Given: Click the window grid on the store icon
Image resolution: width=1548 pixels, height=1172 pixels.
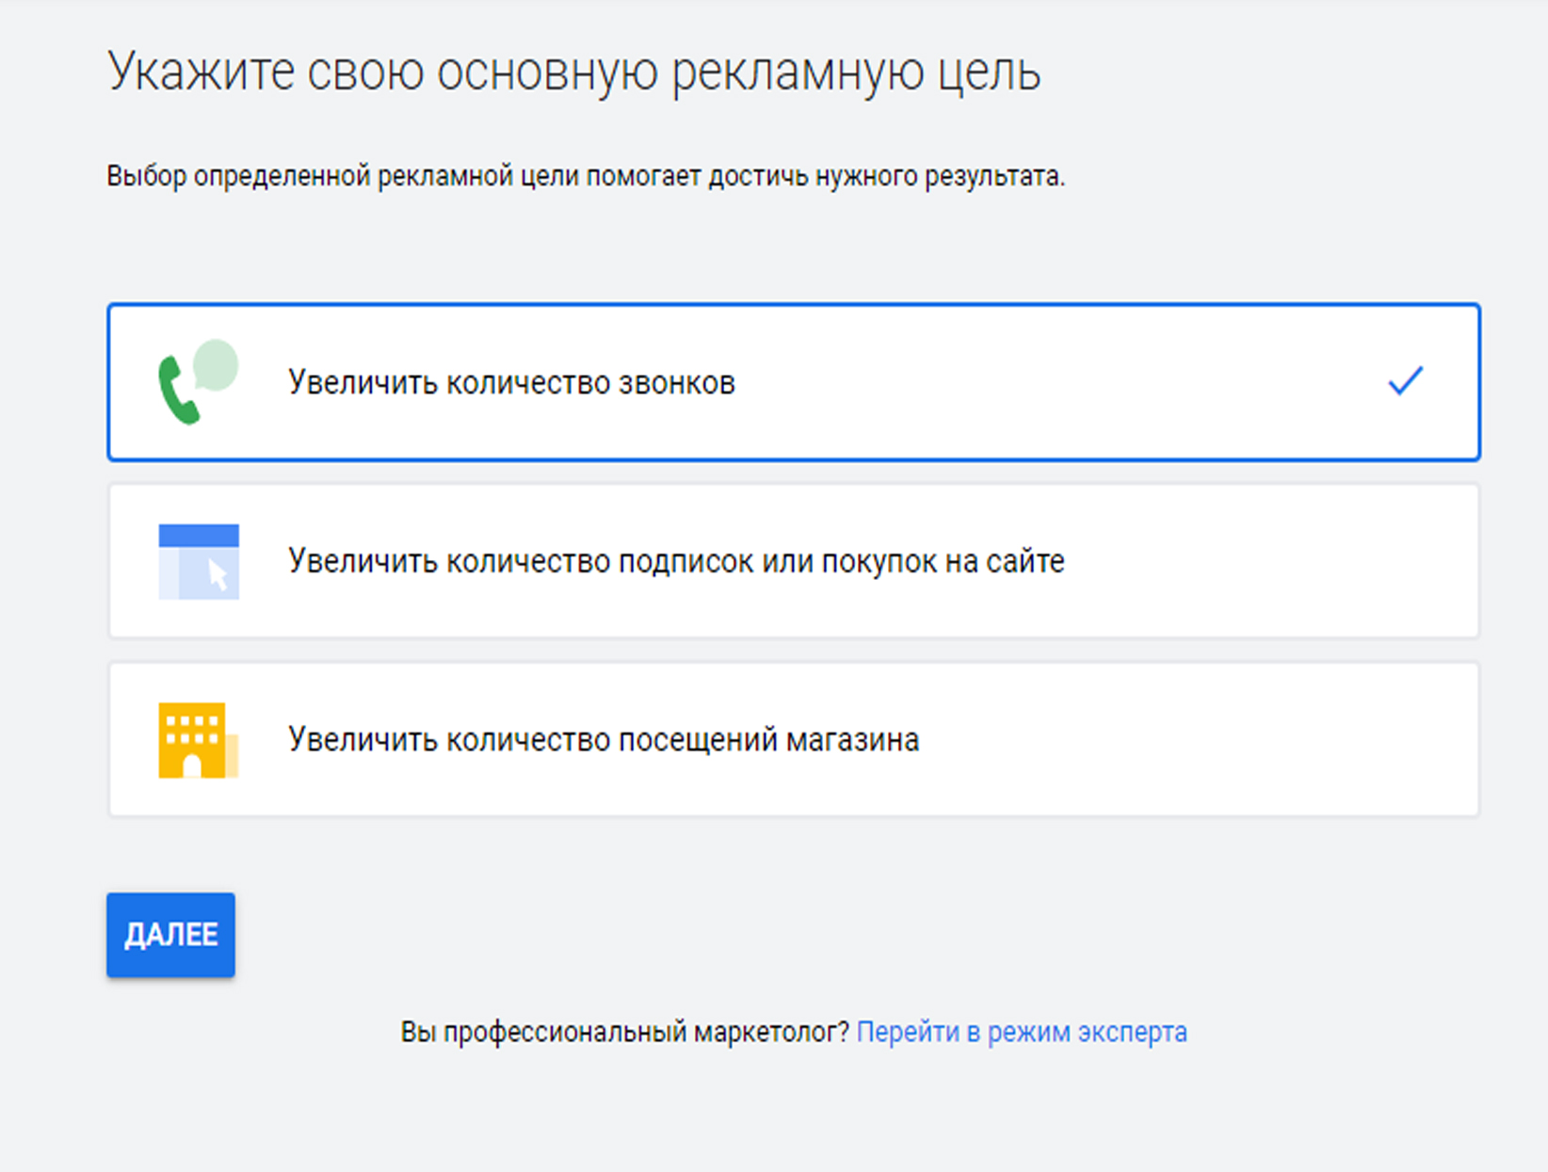Looking at the screenshot, I should pos(191,726).
